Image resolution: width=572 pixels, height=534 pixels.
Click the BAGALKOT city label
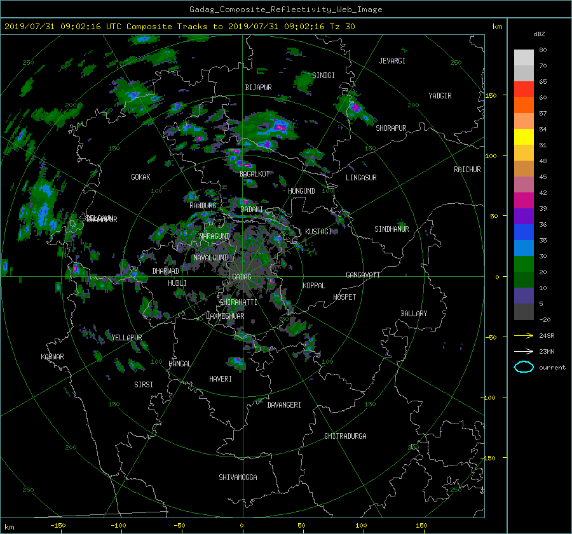pyautogui.click(x=254, y=174)
